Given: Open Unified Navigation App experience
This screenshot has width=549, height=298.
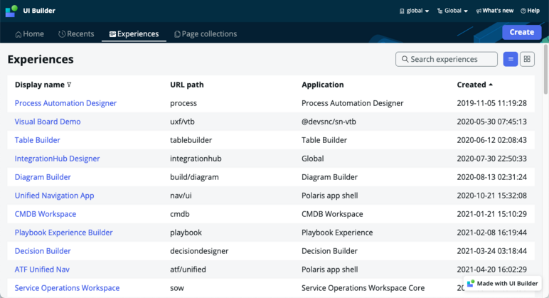Looking at the screenshot, I should point(54,196).
